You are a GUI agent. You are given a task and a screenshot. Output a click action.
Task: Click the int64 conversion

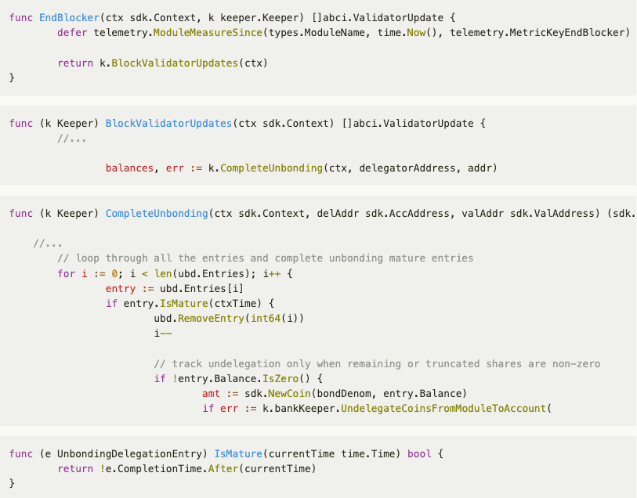266,319
